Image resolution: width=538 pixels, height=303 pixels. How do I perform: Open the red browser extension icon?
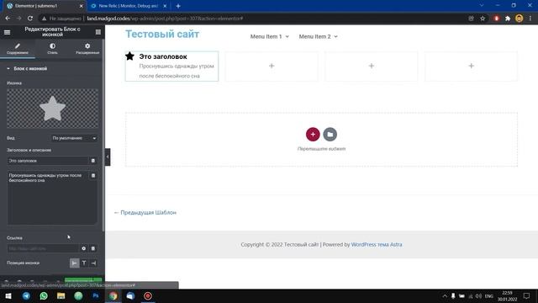497,19
